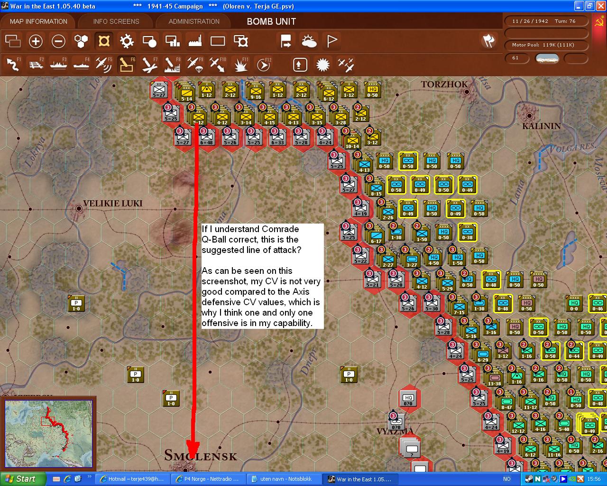Click the rectangle with circle icon
The width and height of the screenshot is (607, 486).
(149, 41)
